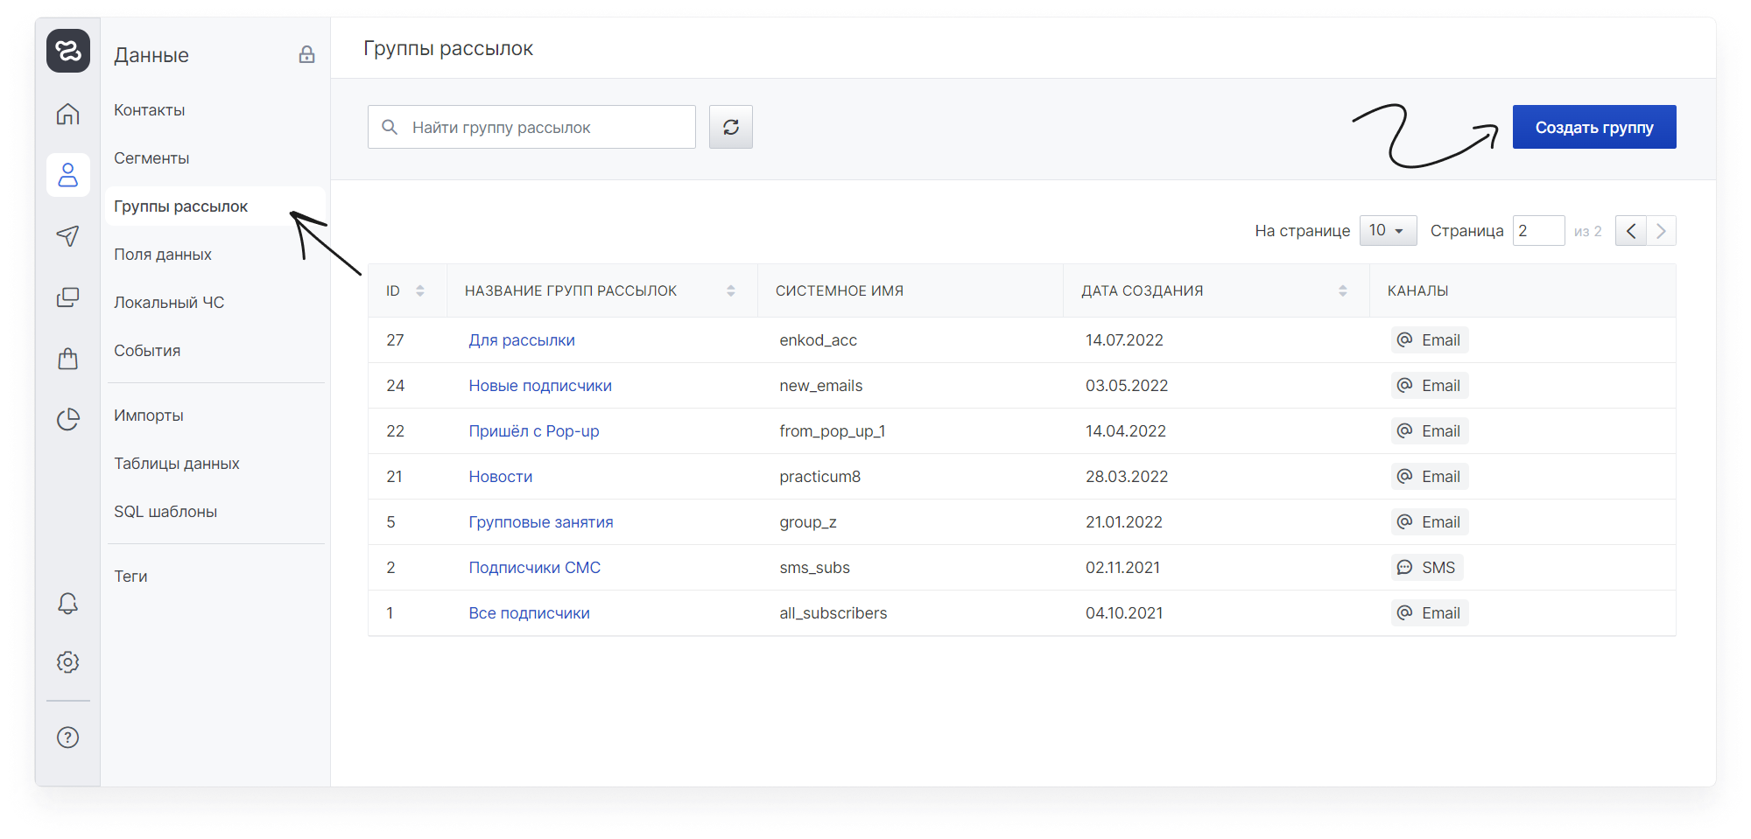Click the lock icon beside Данные
Image resolution: width=1751 pixels, height=839 pixels.
[306, 54]
